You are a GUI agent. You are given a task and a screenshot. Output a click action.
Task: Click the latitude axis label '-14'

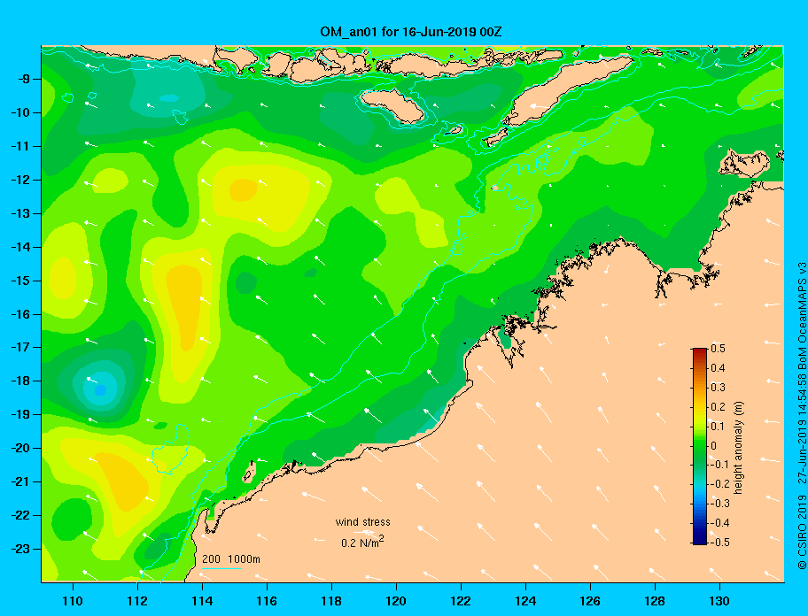(x=19, y=247)
